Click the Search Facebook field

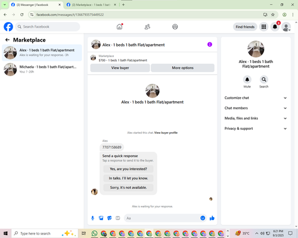click(48, 27)
